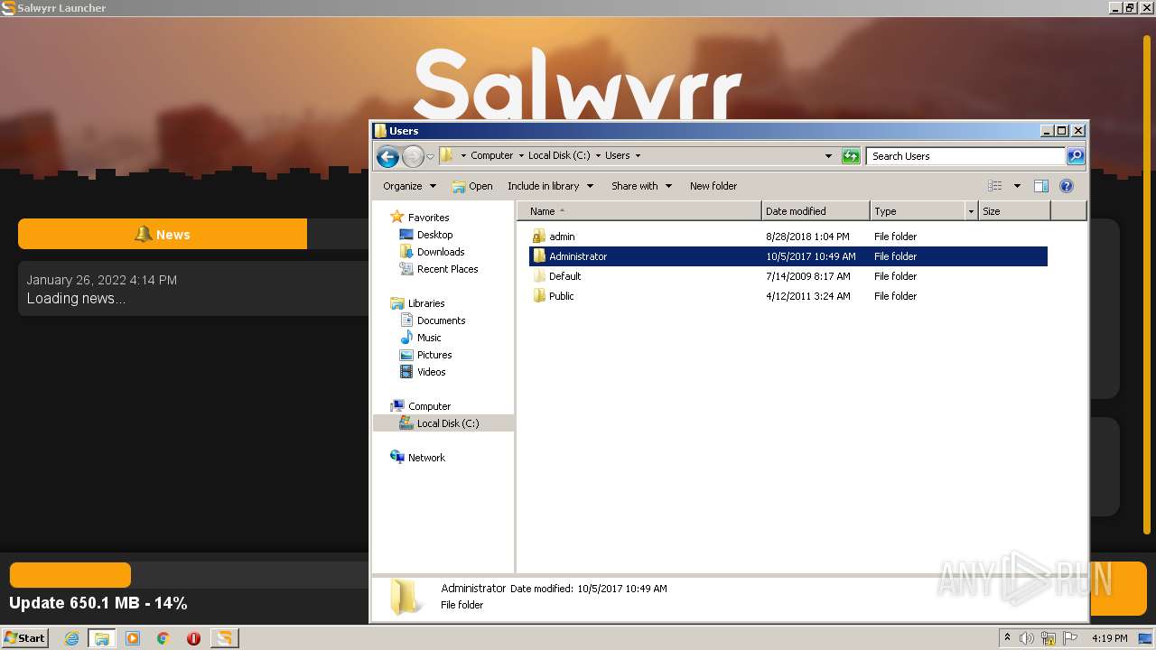Click the Explorer Help icon
The width and height of the screenshot is (1156, 650).
1067,186
